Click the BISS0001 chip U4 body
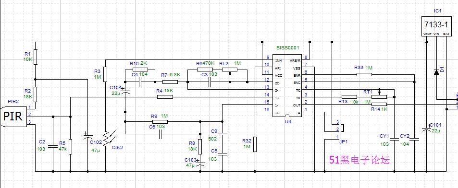This screenshot has width=458, height=188. coord(288,86)
